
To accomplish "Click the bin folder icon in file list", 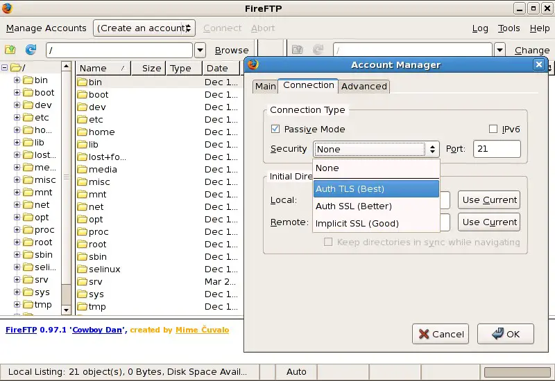I will pos(83,82).
